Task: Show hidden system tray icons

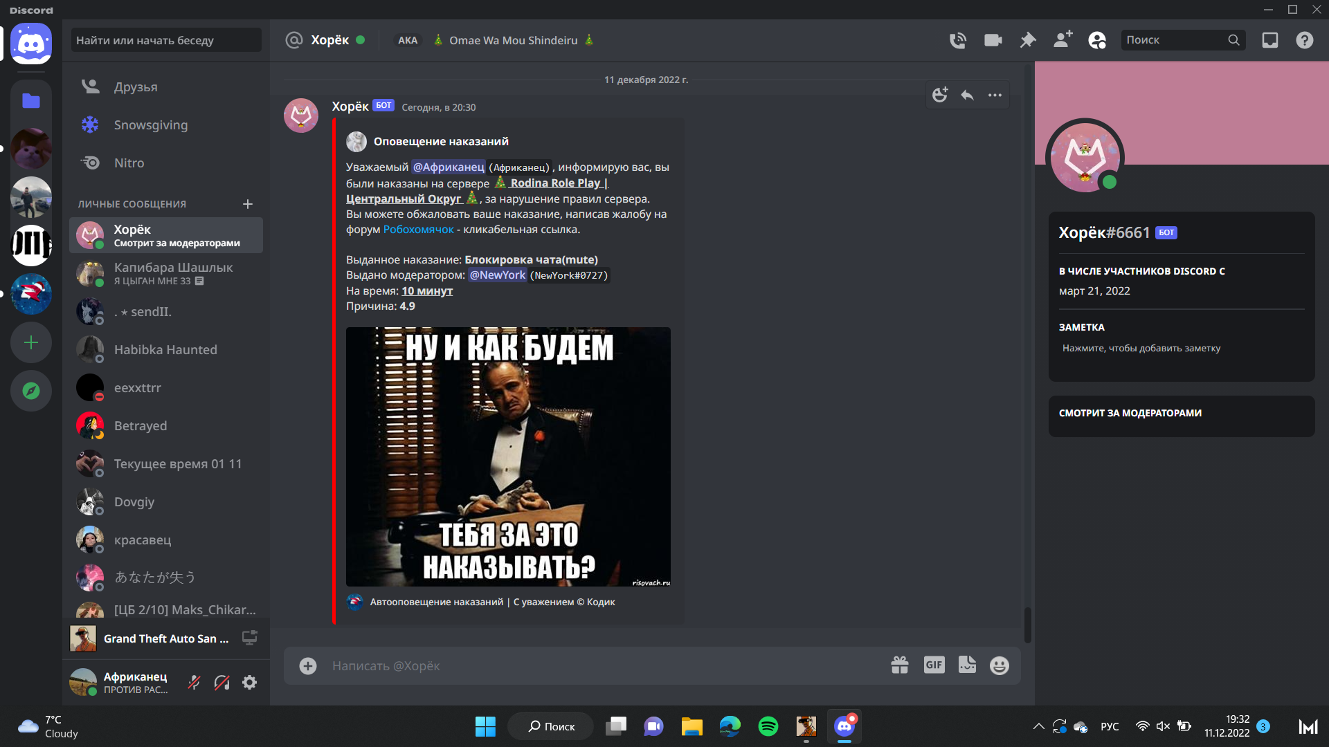Action: (x=1038, y=726)
